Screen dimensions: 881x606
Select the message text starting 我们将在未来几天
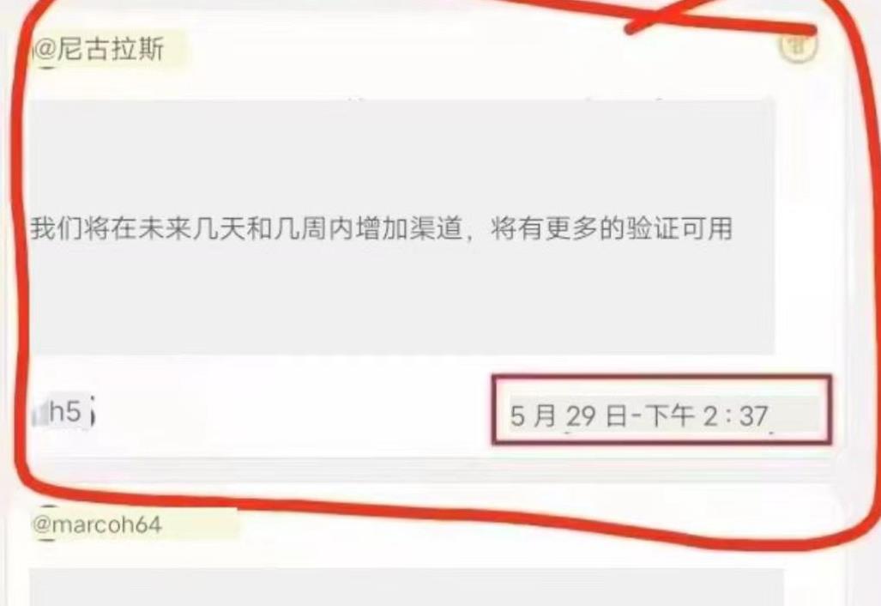382,229
